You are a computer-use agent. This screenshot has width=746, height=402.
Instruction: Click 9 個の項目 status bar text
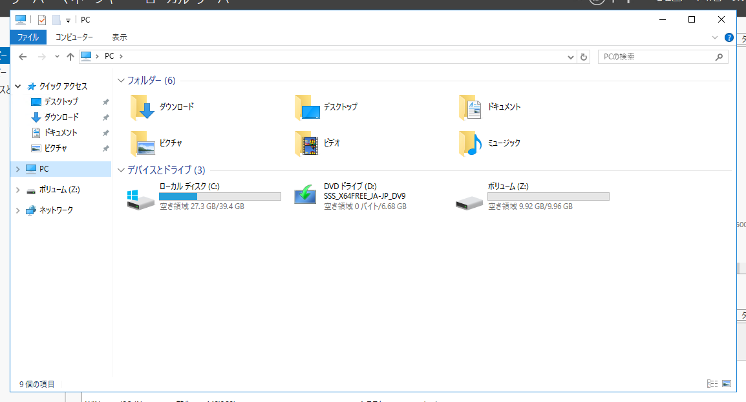coord(37,384)
